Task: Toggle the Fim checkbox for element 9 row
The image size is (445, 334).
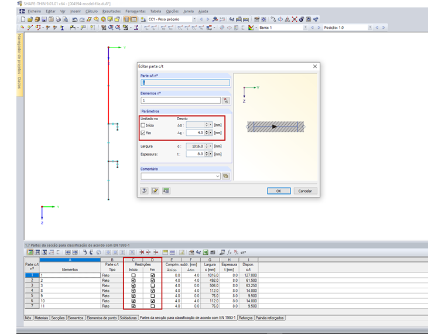Action: (153, 296)
